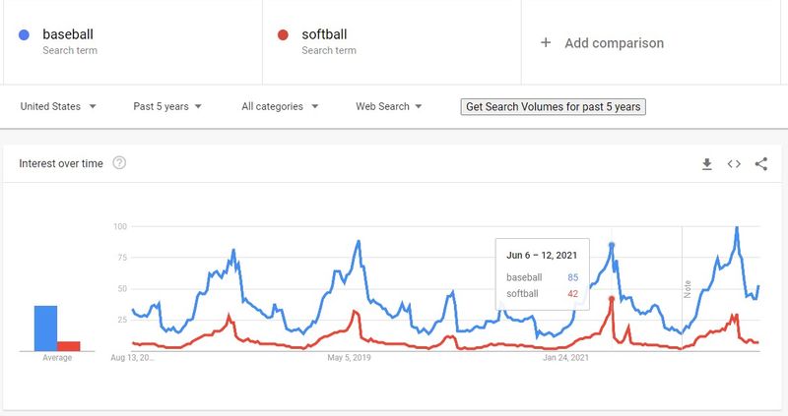Click the Note marker on the chart

(x=688, y=289)
